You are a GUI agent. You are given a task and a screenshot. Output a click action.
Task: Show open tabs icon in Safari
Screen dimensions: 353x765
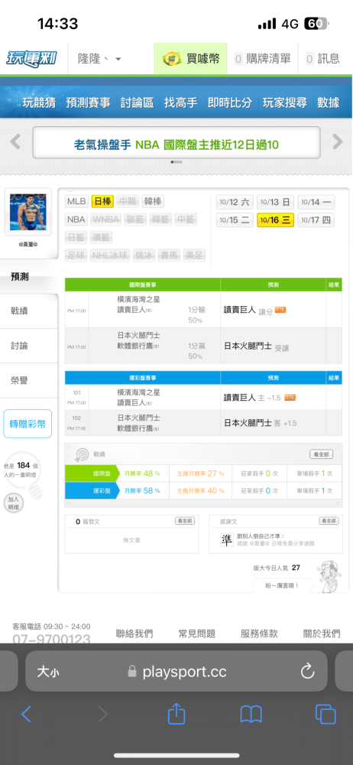325,715
